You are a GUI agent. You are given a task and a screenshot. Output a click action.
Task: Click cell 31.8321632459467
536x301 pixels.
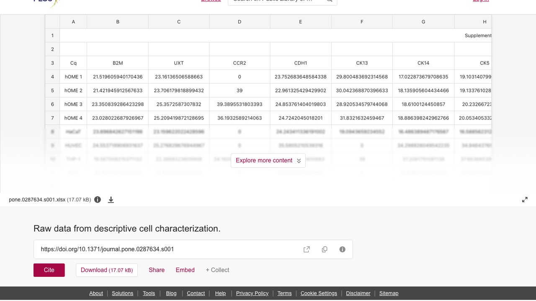click(x=362, y=118)
